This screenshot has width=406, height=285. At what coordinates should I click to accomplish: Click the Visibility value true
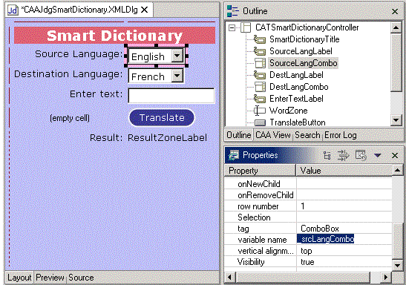point(307,262)
